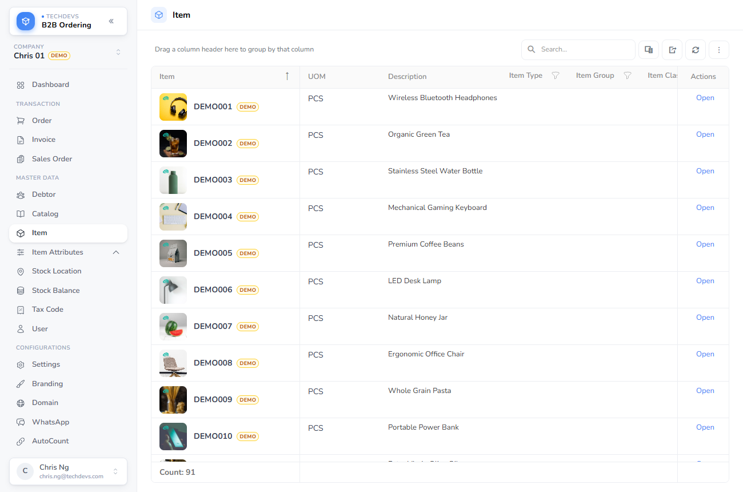Screen dimensions: 743x492
Task: Open the Invoice menu item
Action: (x=68, y=140)
